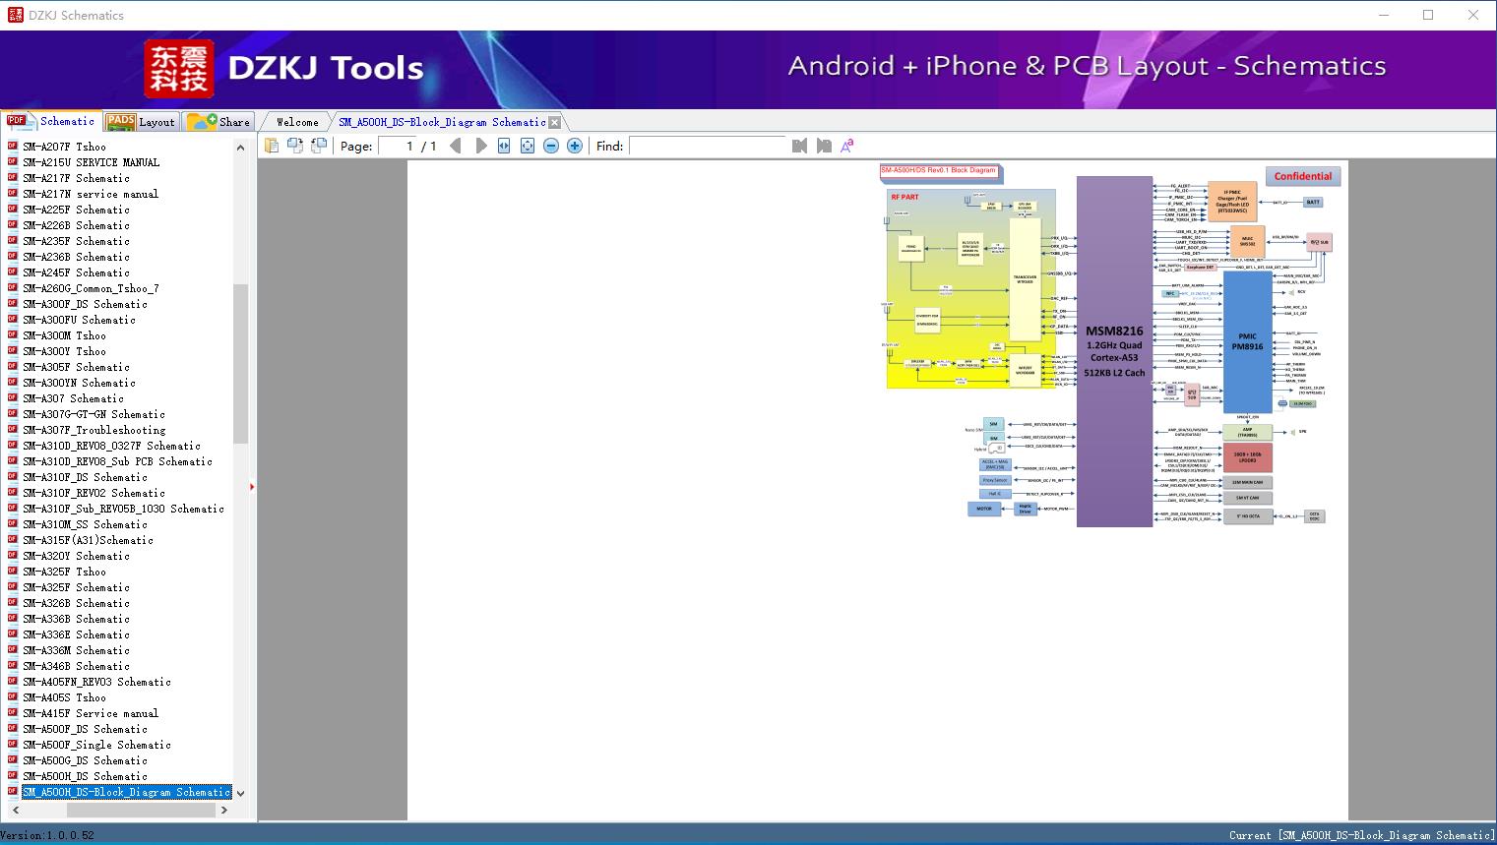
Task: Open the Share tab
Action: (x=218, y=121)
